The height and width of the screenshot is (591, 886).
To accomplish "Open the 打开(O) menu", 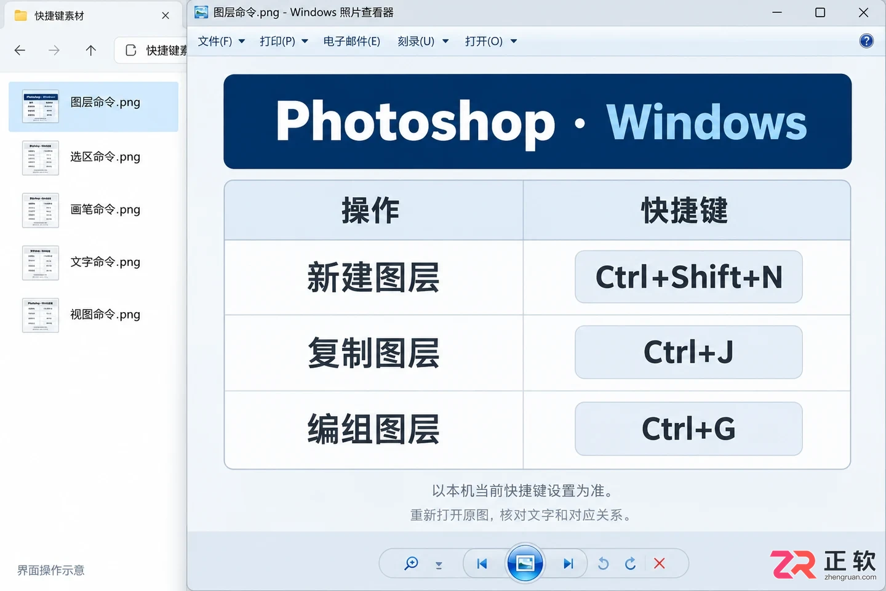I will pyautogui.click(x=484, y=41).
